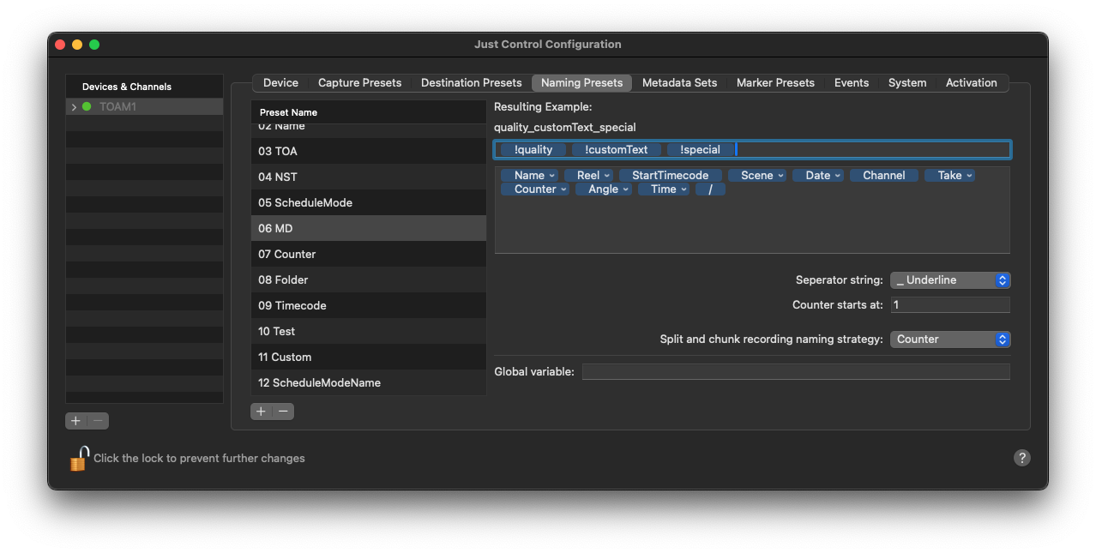The width and height of the screenshot is (1096, 553).
Task: Delete the selected naming preset
Action: pos(283,412)
